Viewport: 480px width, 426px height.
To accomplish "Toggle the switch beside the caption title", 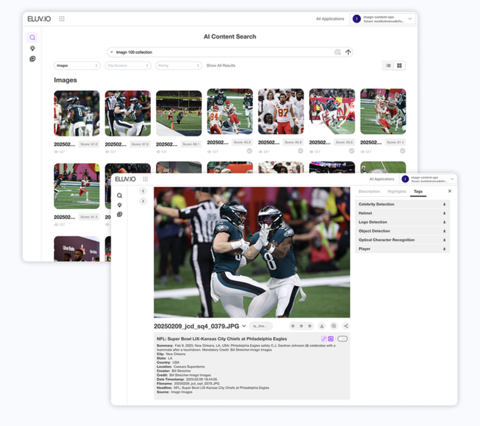I will [x=343, y=339].
